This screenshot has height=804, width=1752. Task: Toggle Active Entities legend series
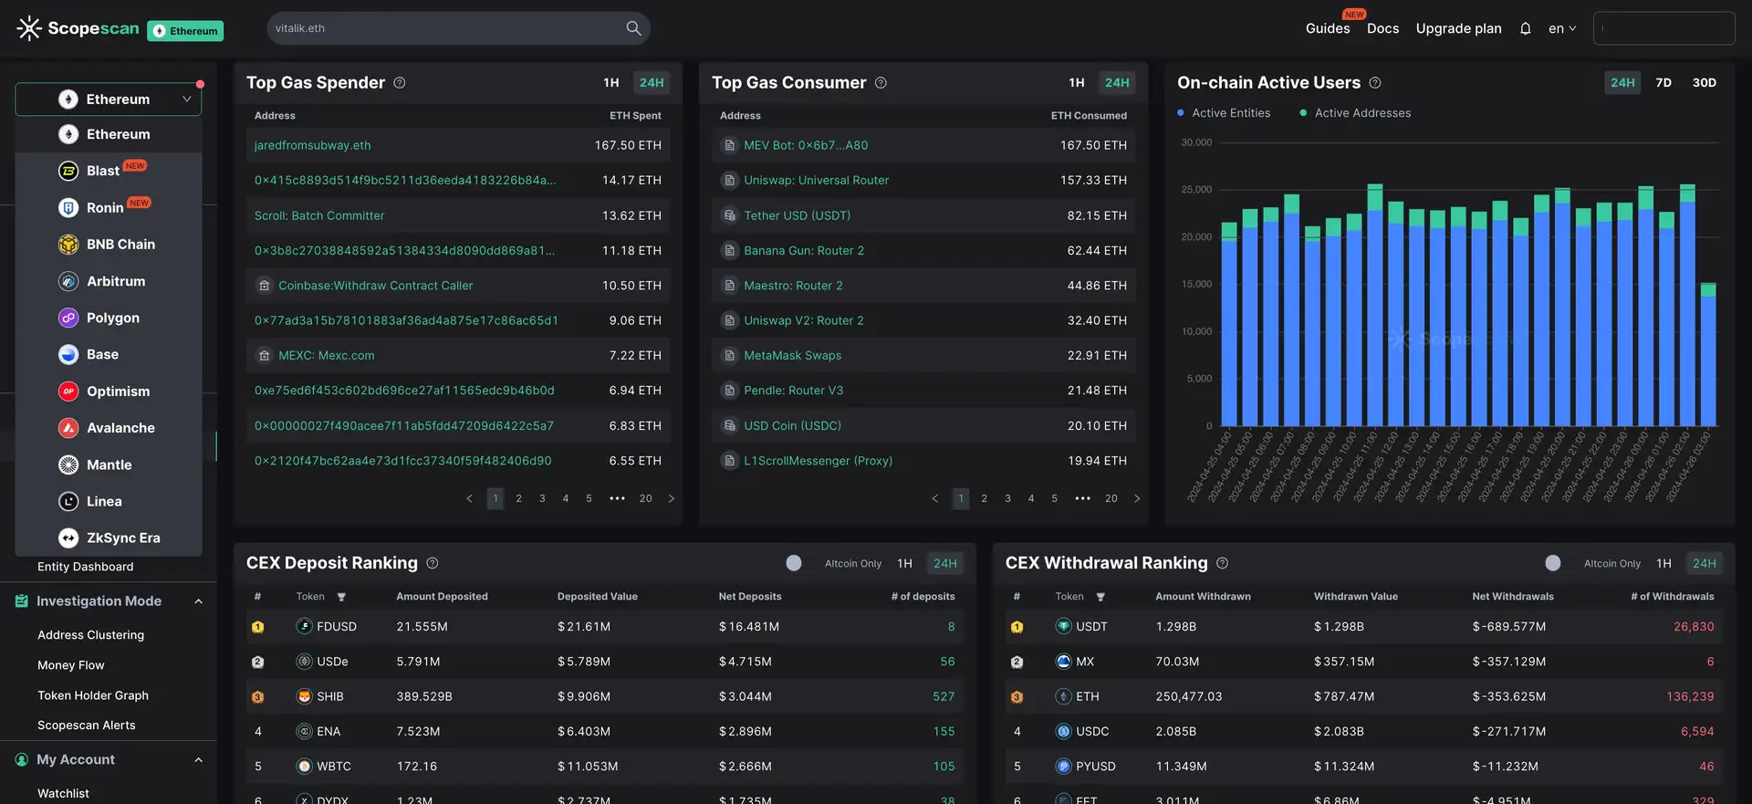[1224, 113]
